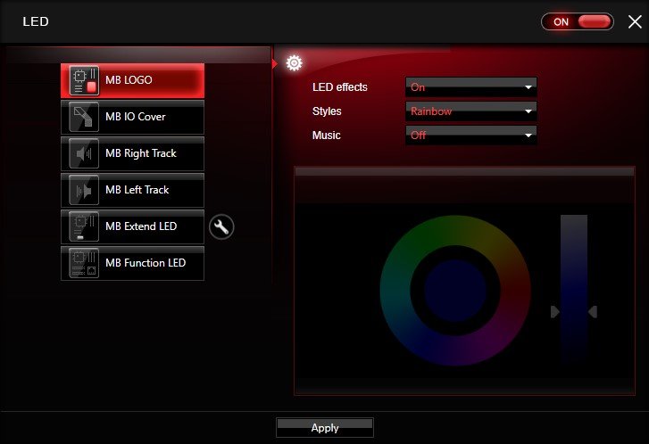
Task: Select the MB Function LED label
Action: (x=146, y=263)
